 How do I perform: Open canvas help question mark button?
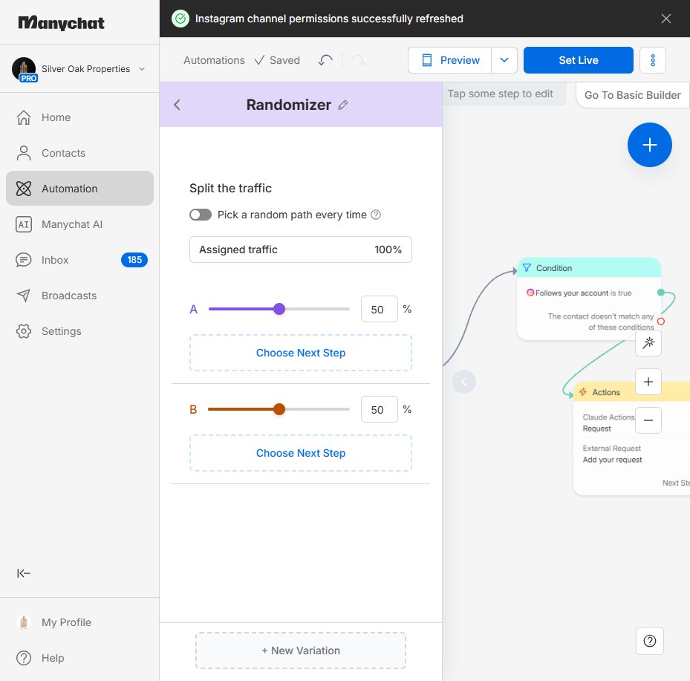point(649,641)
